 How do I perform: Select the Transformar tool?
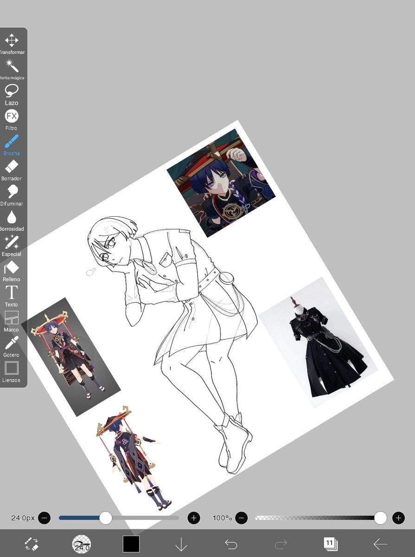click(12, 44)
